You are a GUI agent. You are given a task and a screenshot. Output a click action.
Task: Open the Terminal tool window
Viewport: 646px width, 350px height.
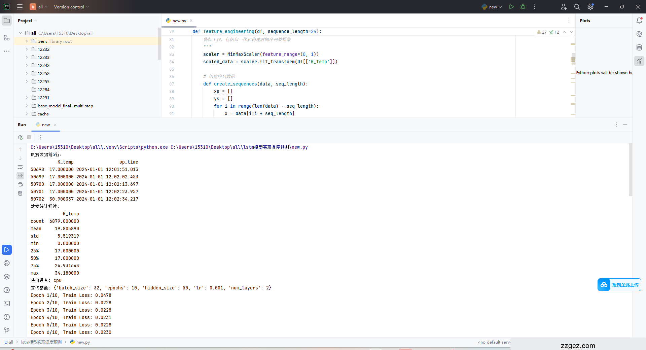tap(7, 304)
